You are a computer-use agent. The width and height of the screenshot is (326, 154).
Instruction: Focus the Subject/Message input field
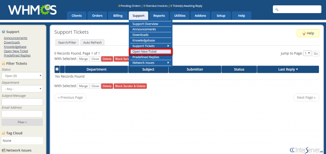pos(22,102)
